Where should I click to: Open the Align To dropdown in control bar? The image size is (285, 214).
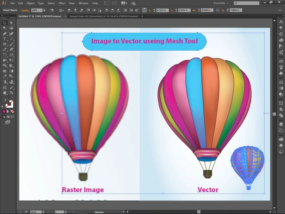pyautogui.click(x=62, y=10)
